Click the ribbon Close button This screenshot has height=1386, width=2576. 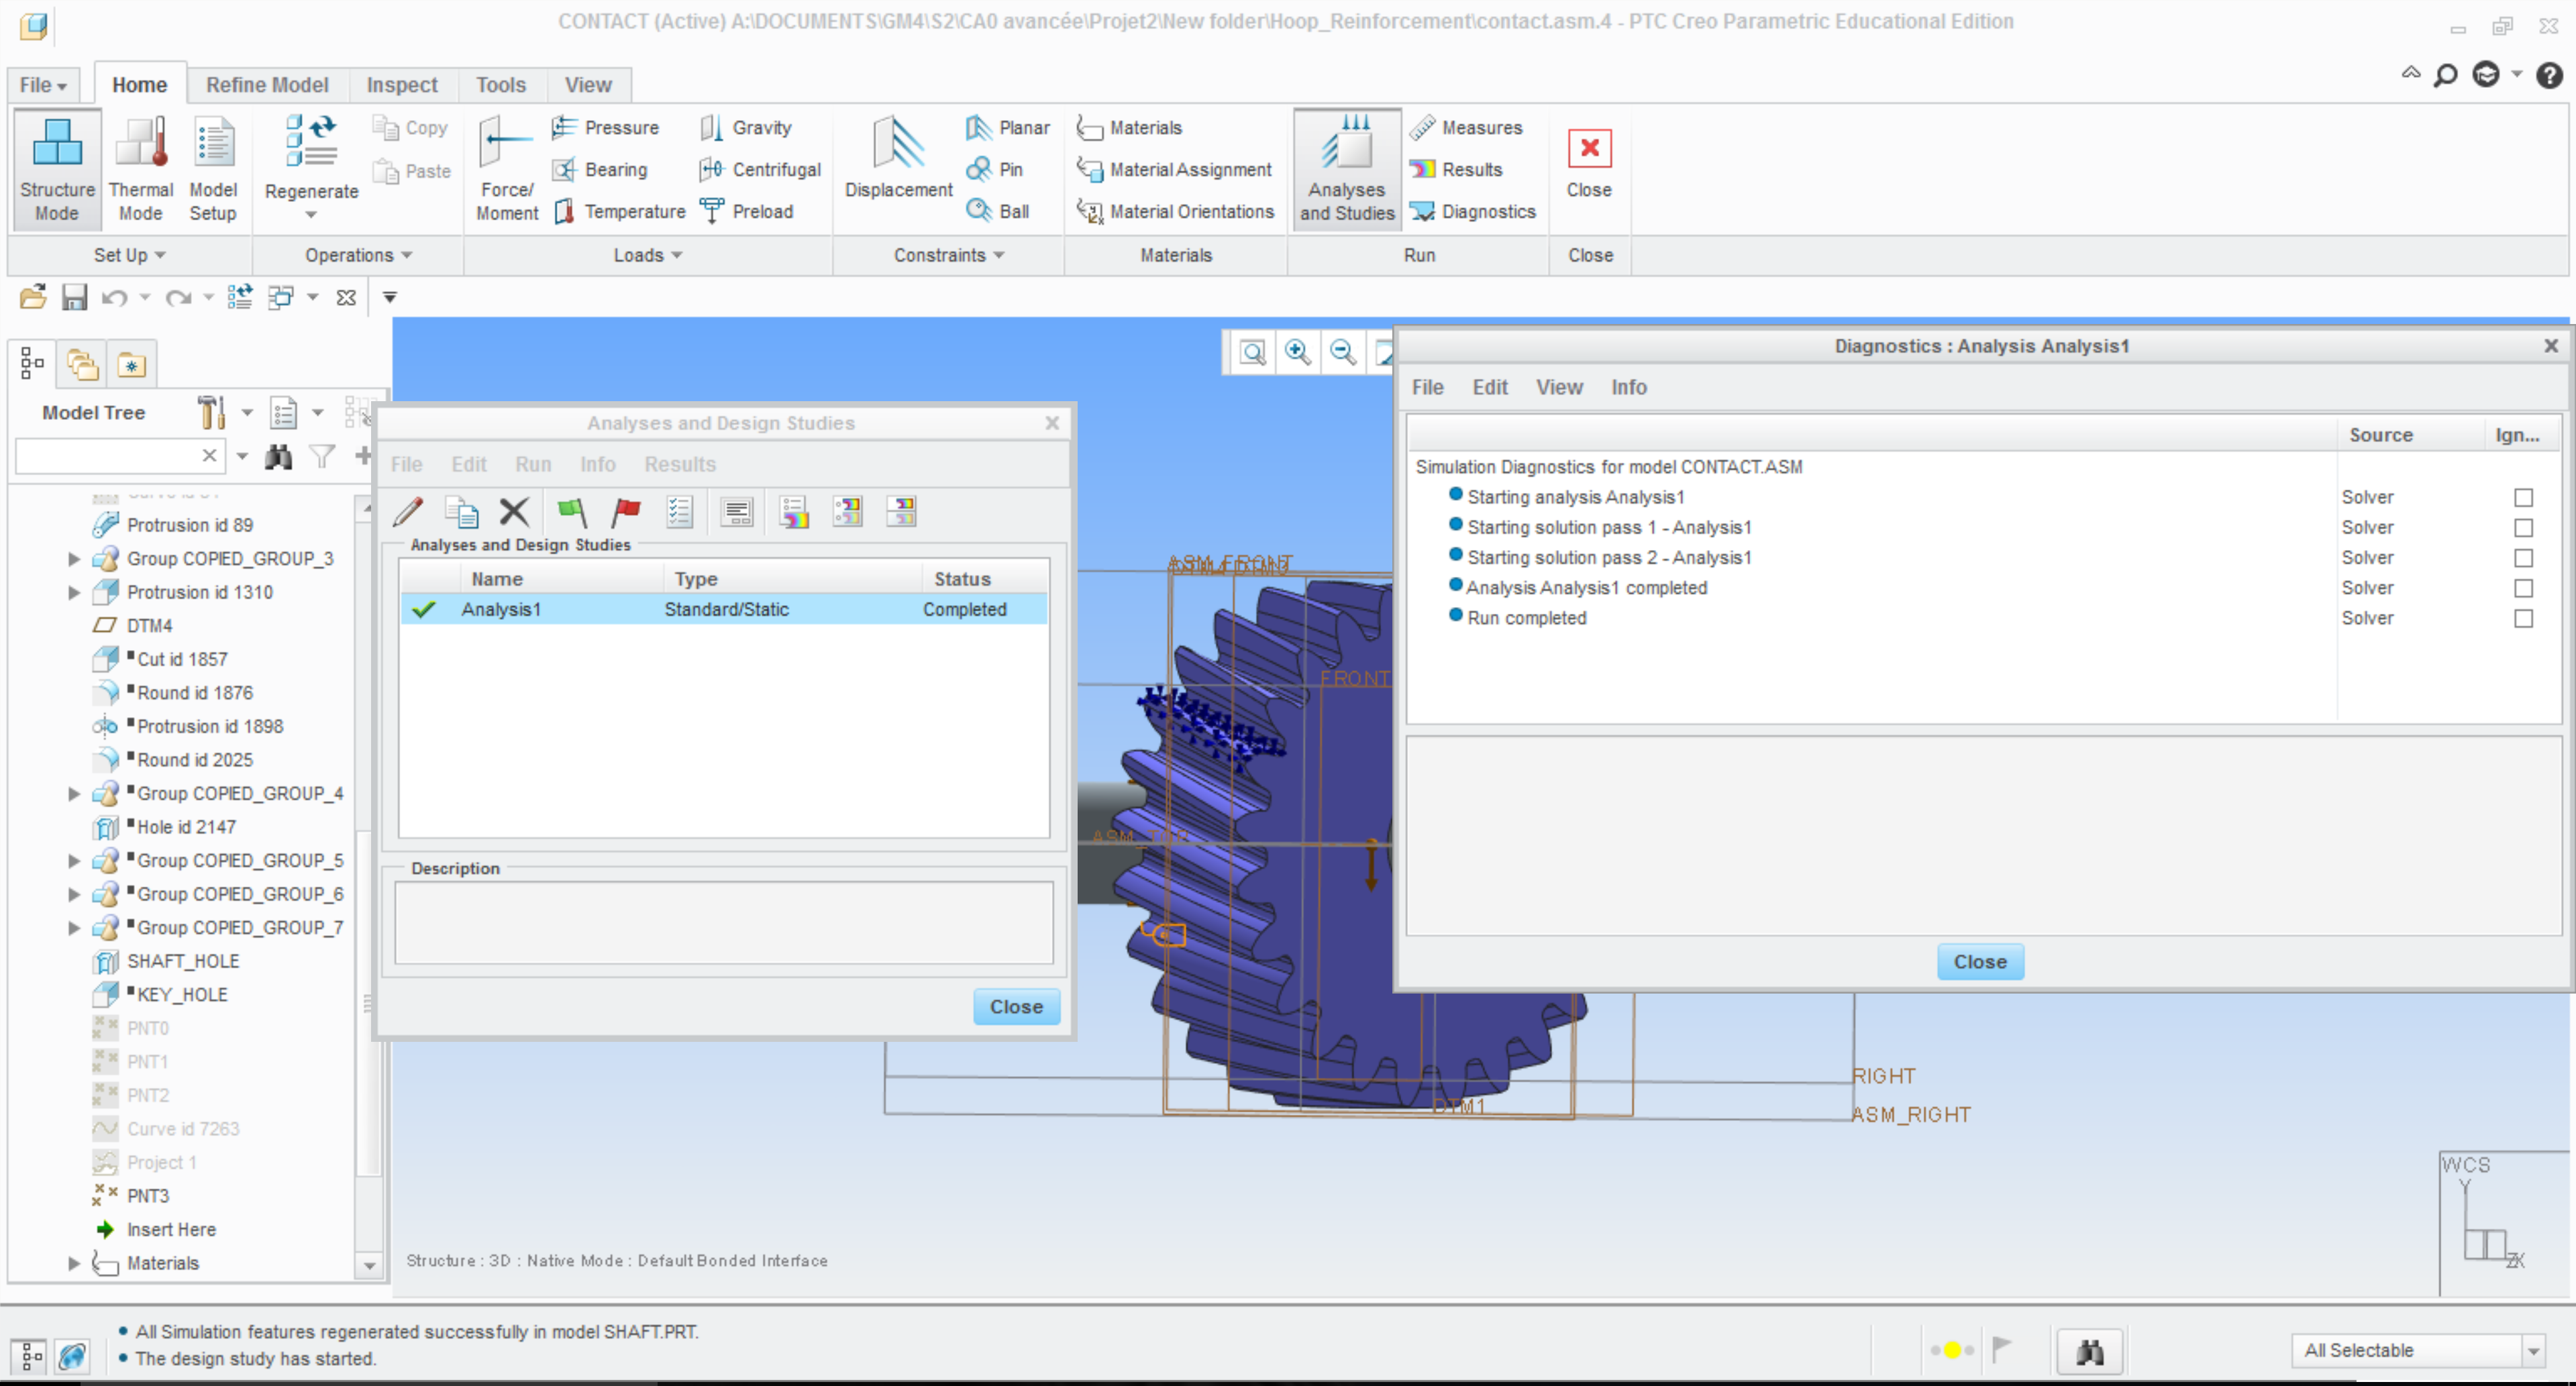click(1589, 165)
